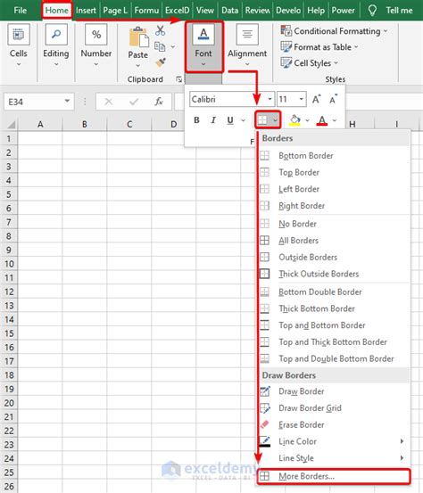Click the Copy icon
423x493 pixels.
point(160,46)
